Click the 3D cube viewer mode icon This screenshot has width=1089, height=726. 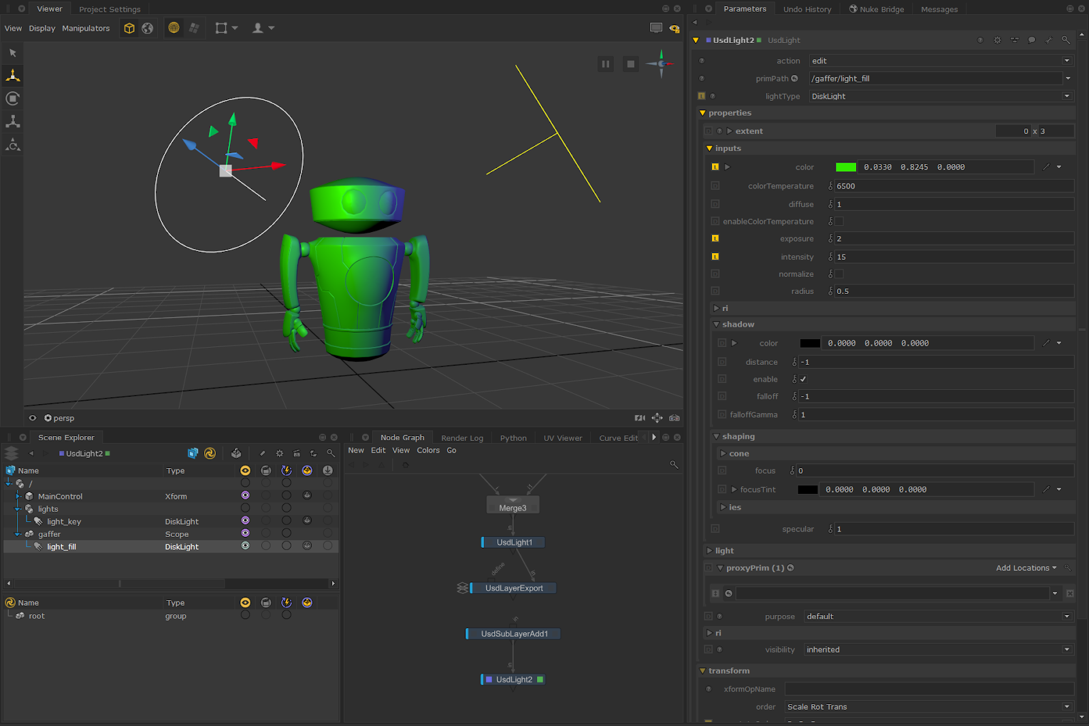click(x=129, y=28)
